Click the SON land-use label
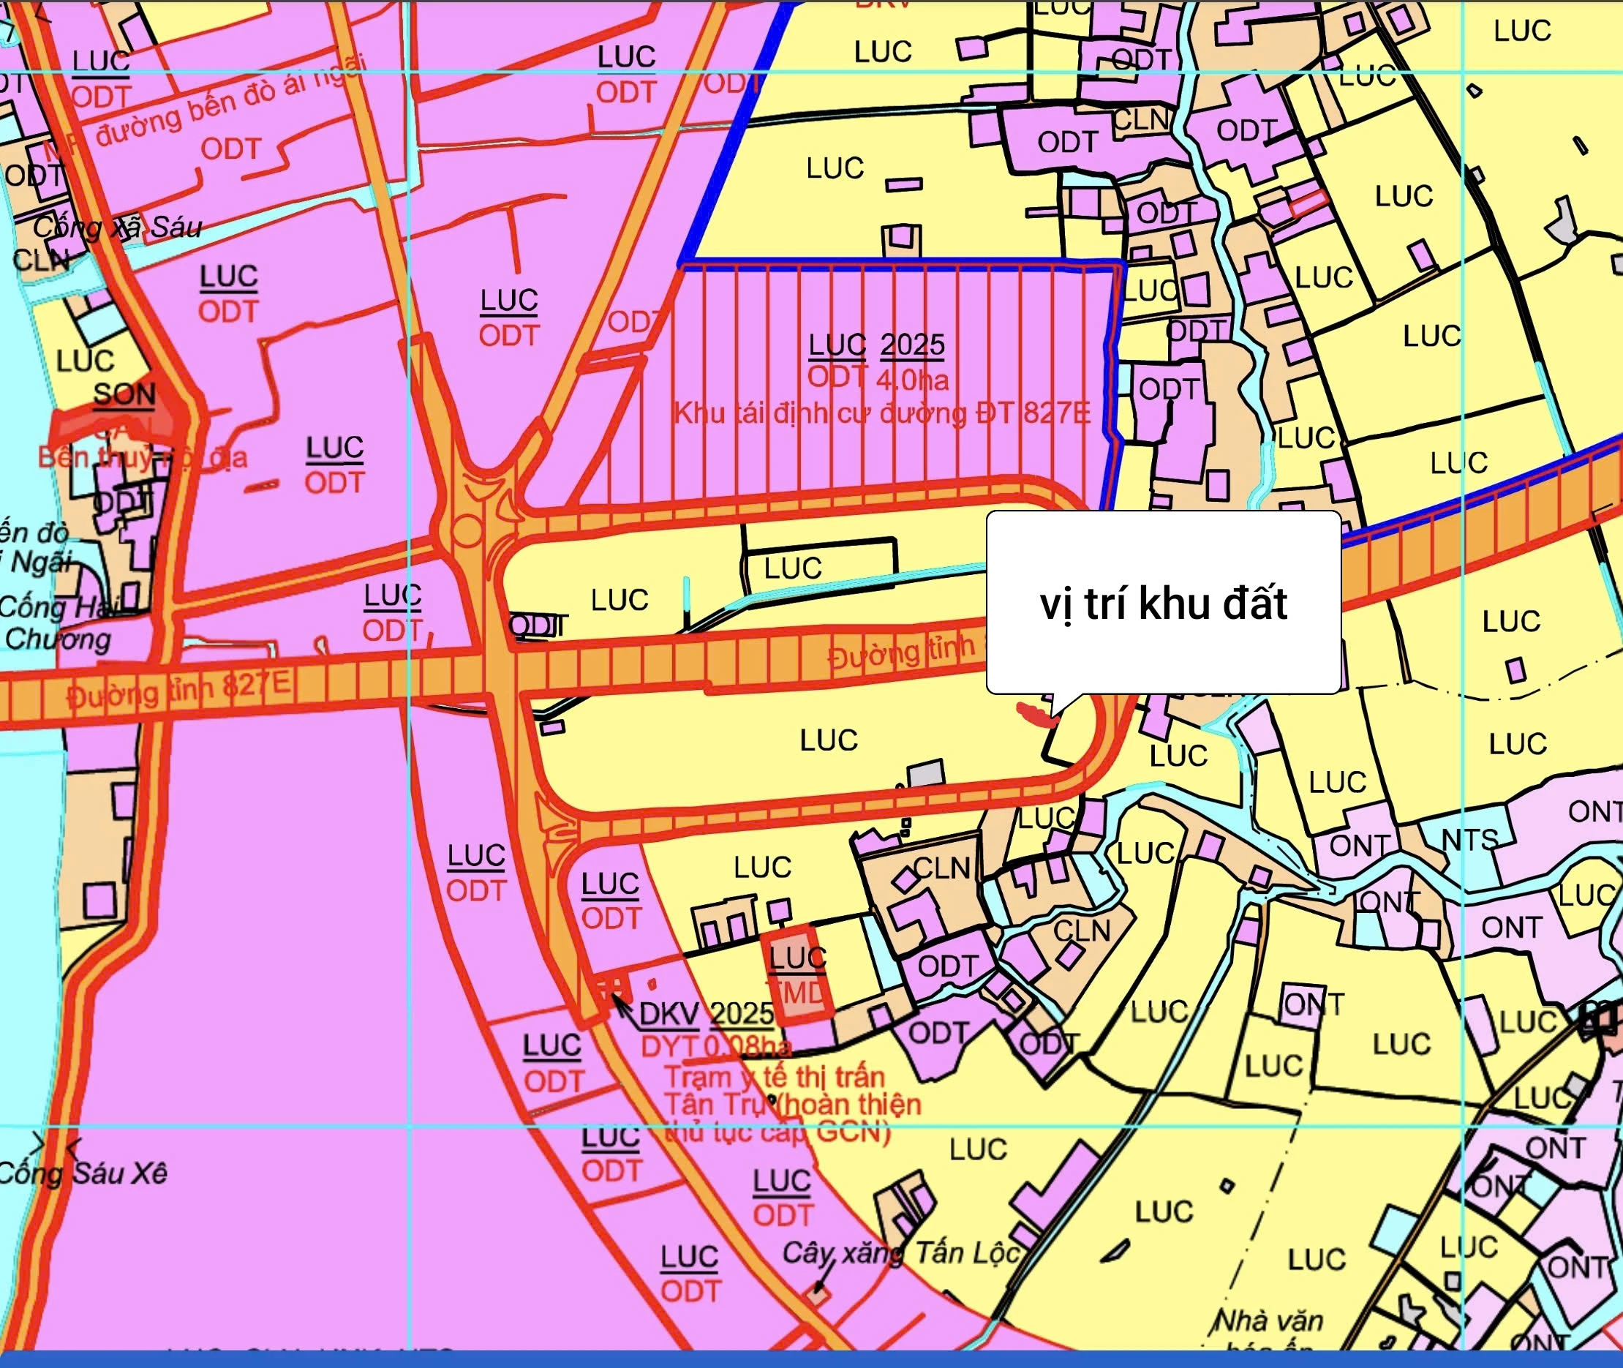Image resolution: width=1623 pixels, height=1368 pixels. coord(124,395)
